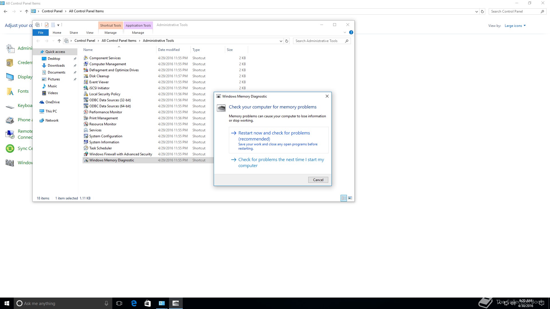Select Windows Firewall with Advanced Security icon

tap(86, 154)
